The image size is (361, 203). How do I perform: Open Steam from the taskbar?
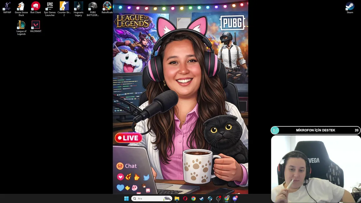point(202,198)
